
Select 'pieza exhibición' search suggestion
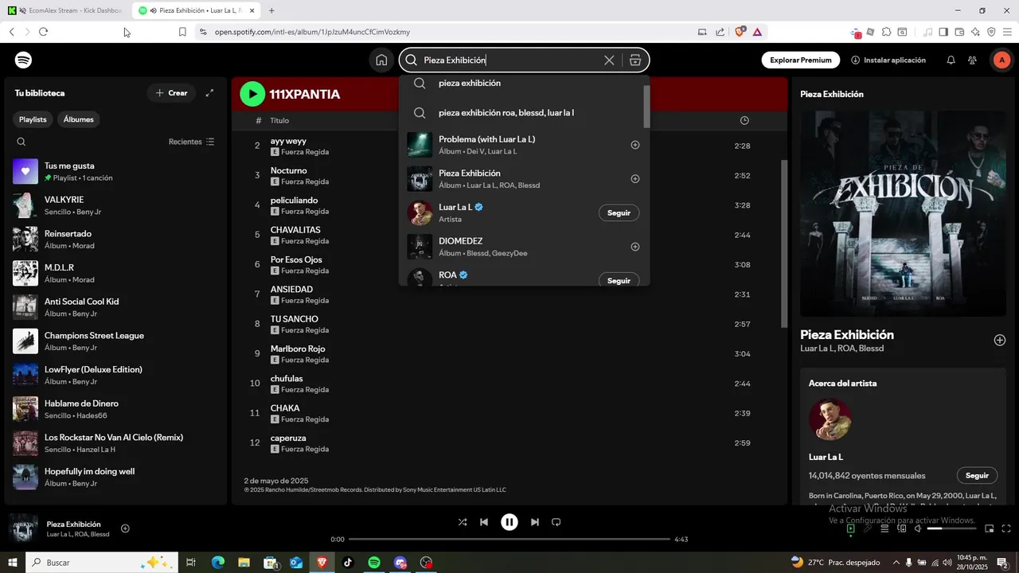pos(521,83)
